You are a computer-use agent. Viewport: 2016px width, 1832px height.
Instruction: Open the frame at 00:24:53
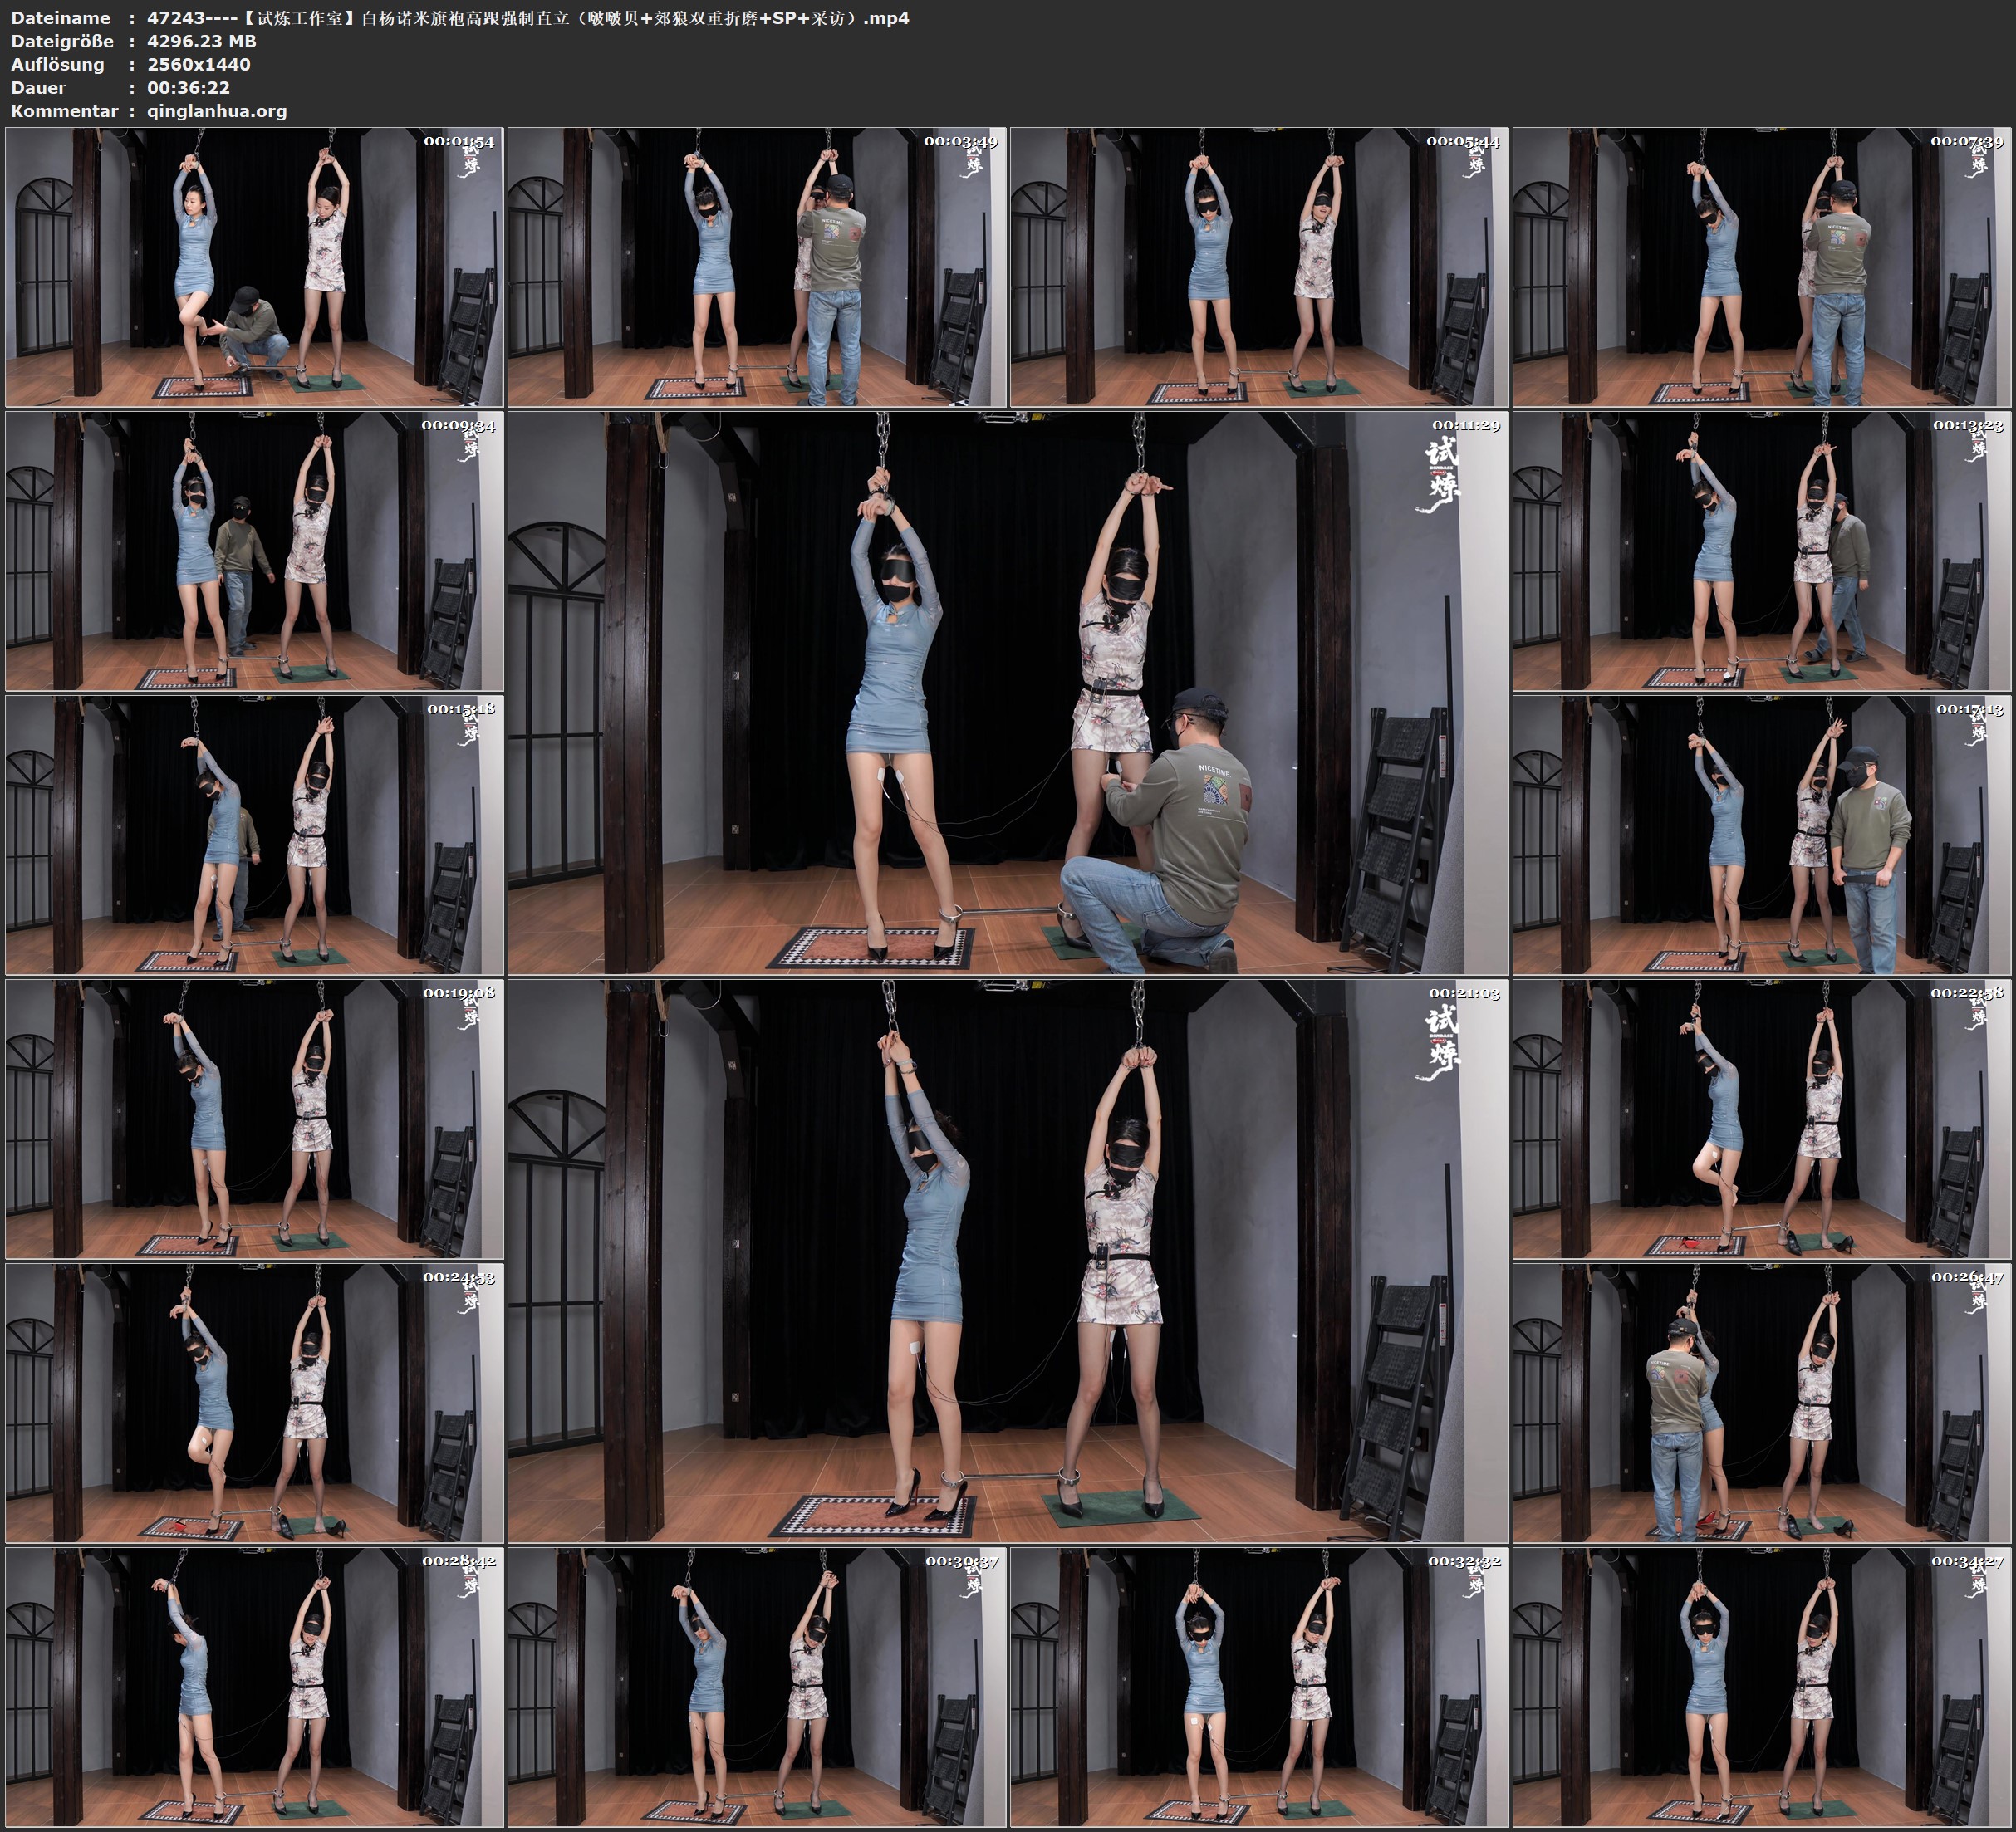(254, 1403)
